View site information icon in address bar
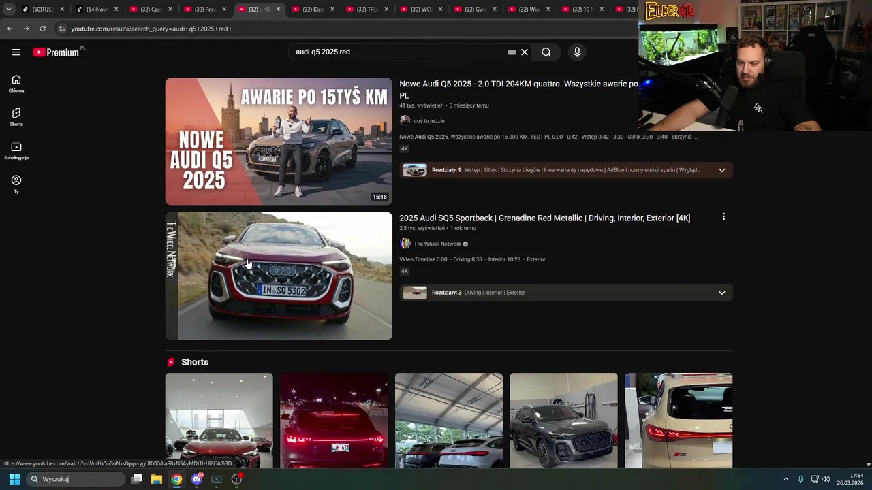872x490 pixels. tap(62, 29)
